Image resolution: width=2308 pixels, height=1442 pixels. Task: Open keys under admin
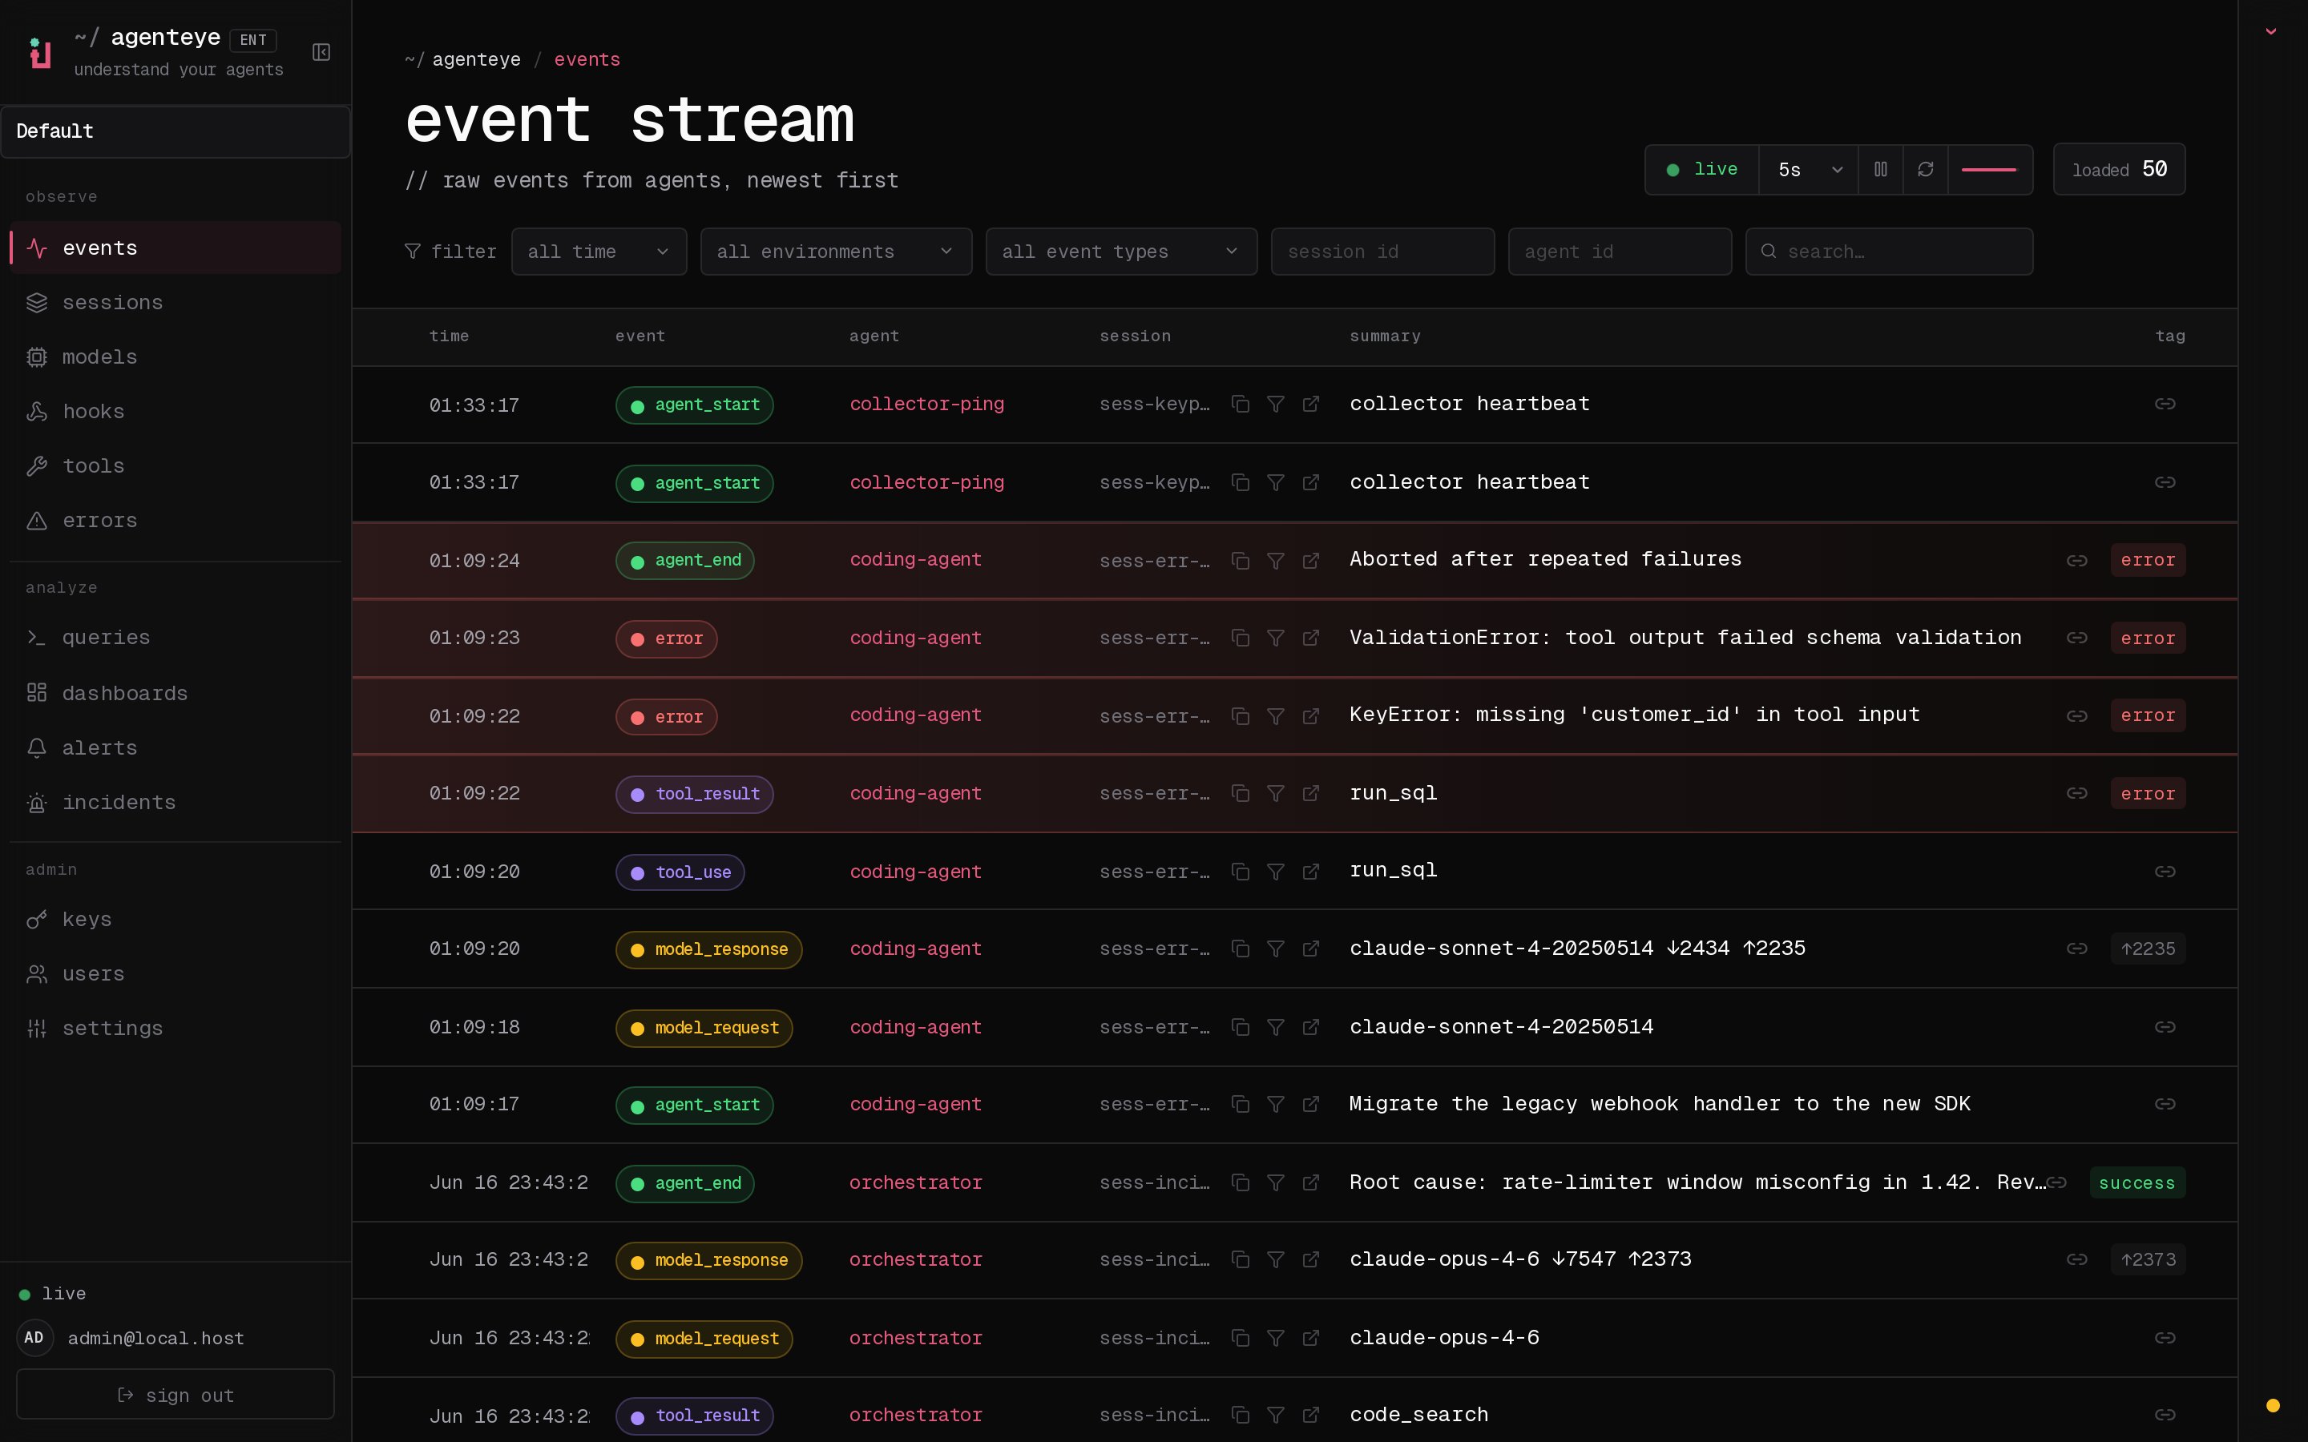[176, 920]
